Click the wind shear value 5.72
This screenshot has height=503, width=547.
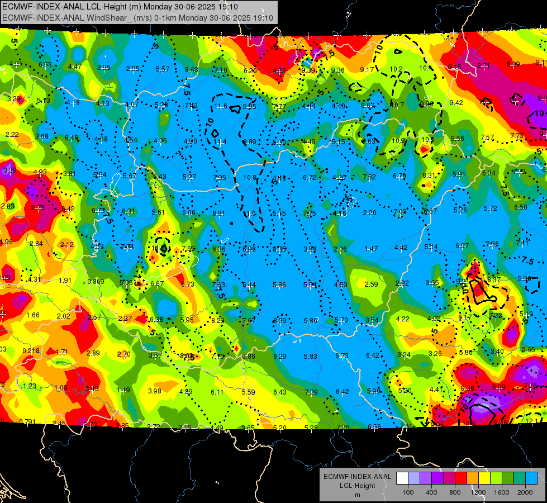pyautogui.click(x=491, y=208)
